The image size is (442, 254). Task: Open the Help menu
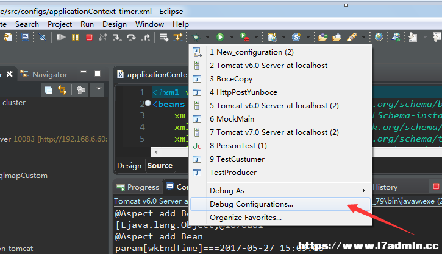(x=180, y=24)
